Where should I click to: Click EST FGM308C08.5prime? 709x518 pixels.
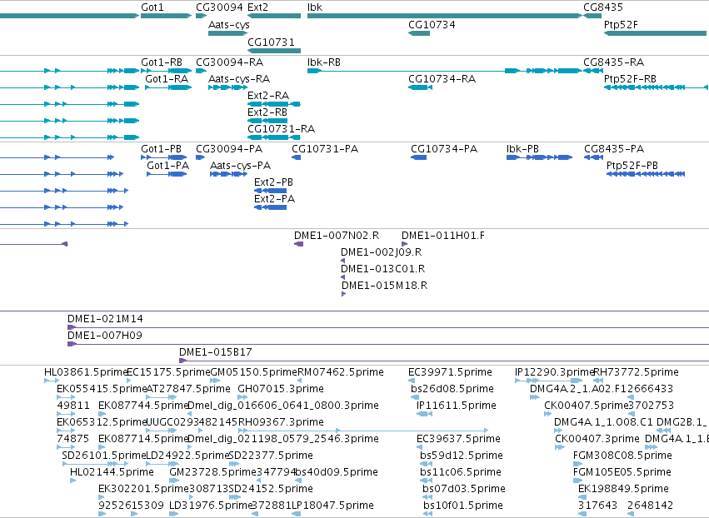coord(622,456)
